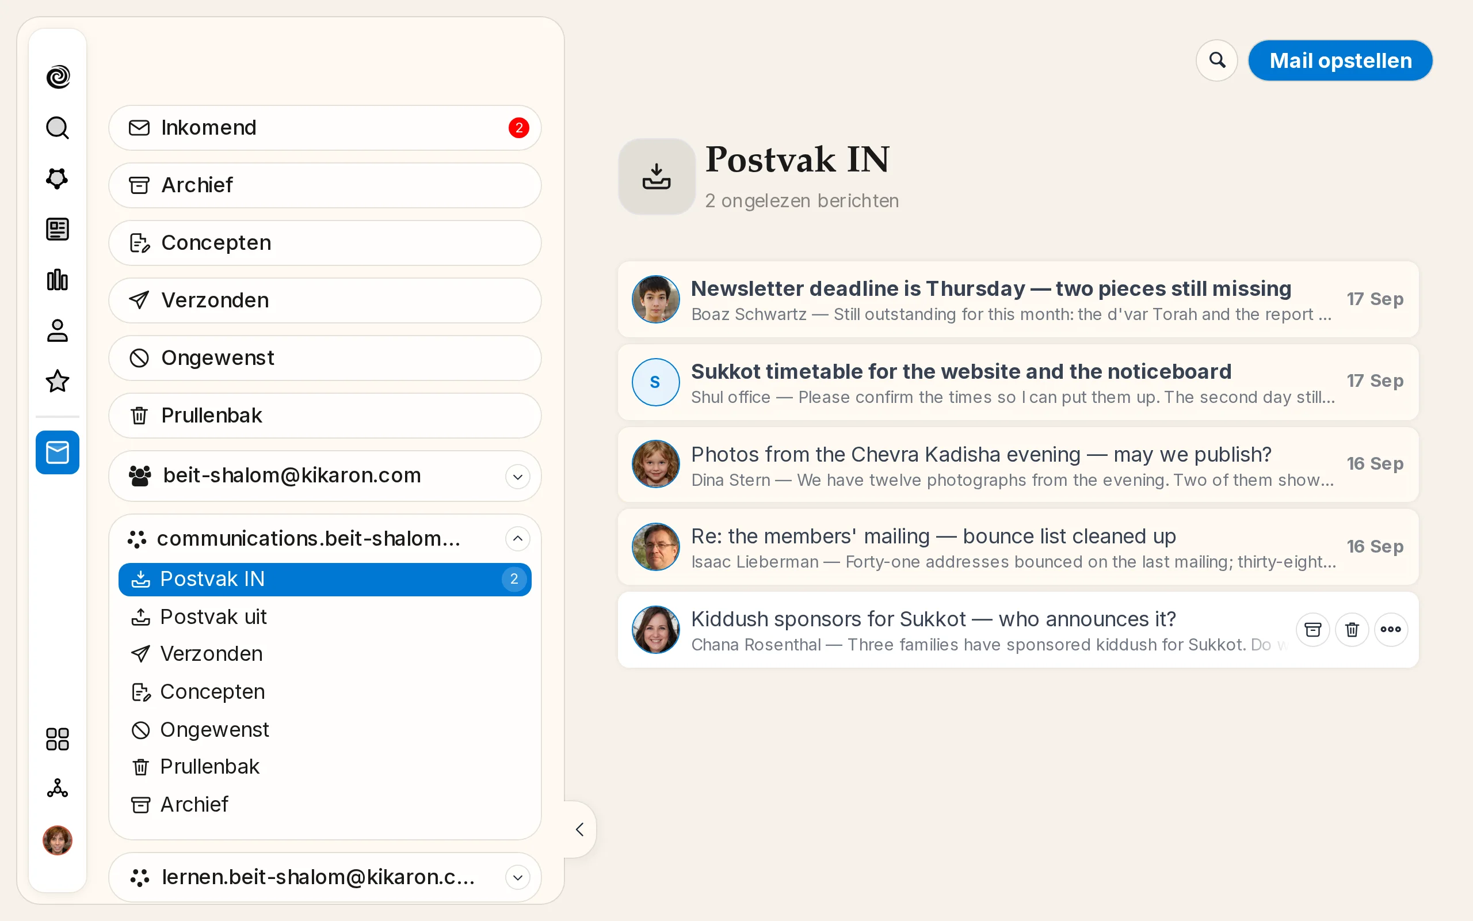Image resolution: width=1473 pixels, height=921 pixels.
Task: Open Newsletter deadline is Thursday email
Action: tap(1018, 299)
